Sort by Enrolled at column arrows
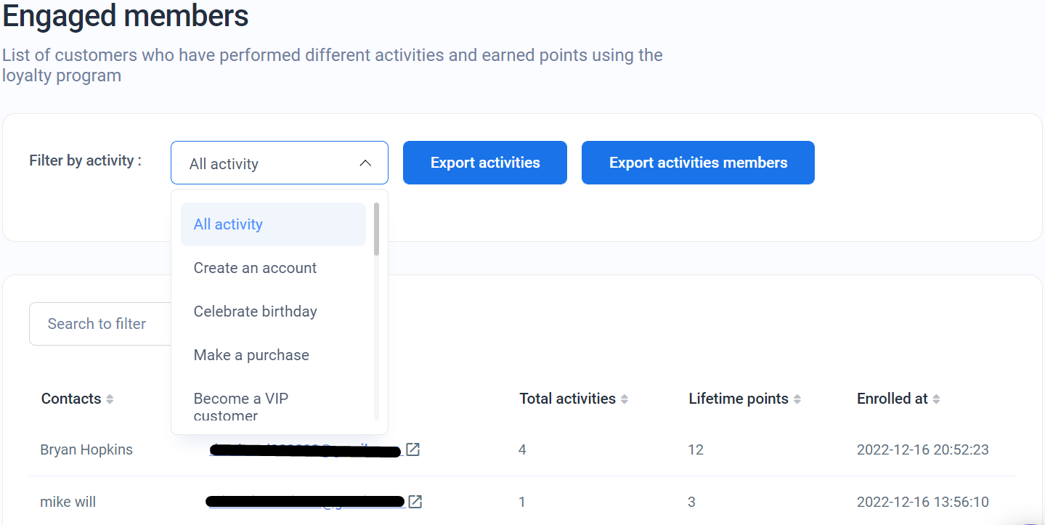 [x=936, y=399]
